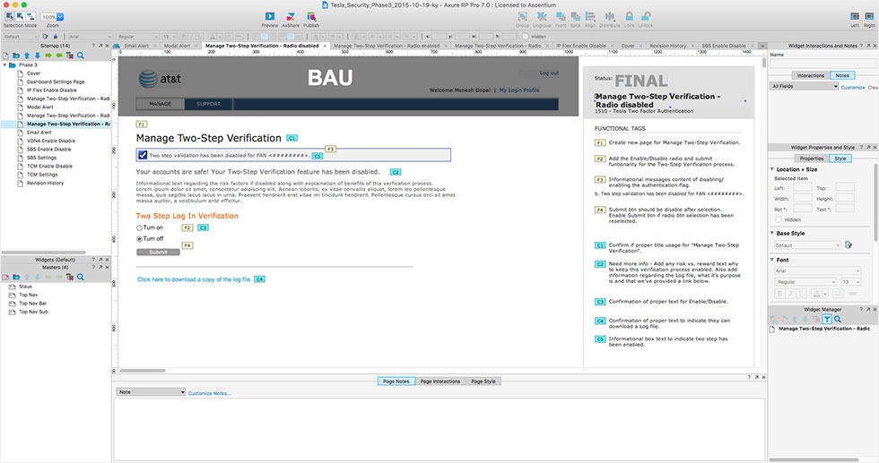879x463 pixels.
Task: Click the canvas horizontal scrollbar
Action: 143,371
